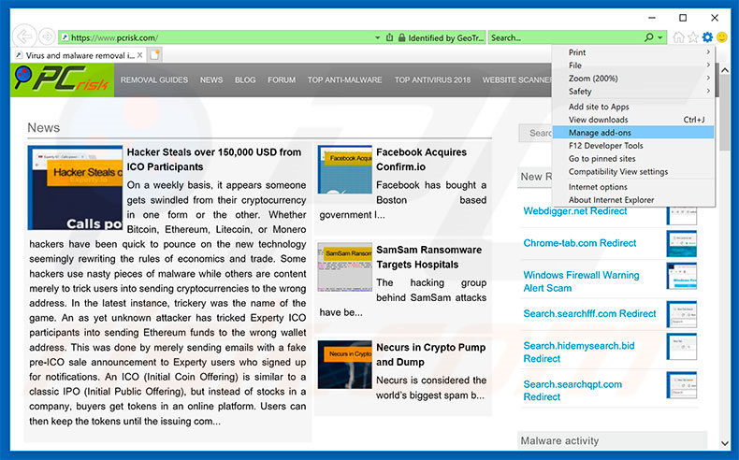
Task: Open a new tab button
Action: [154, 55]
